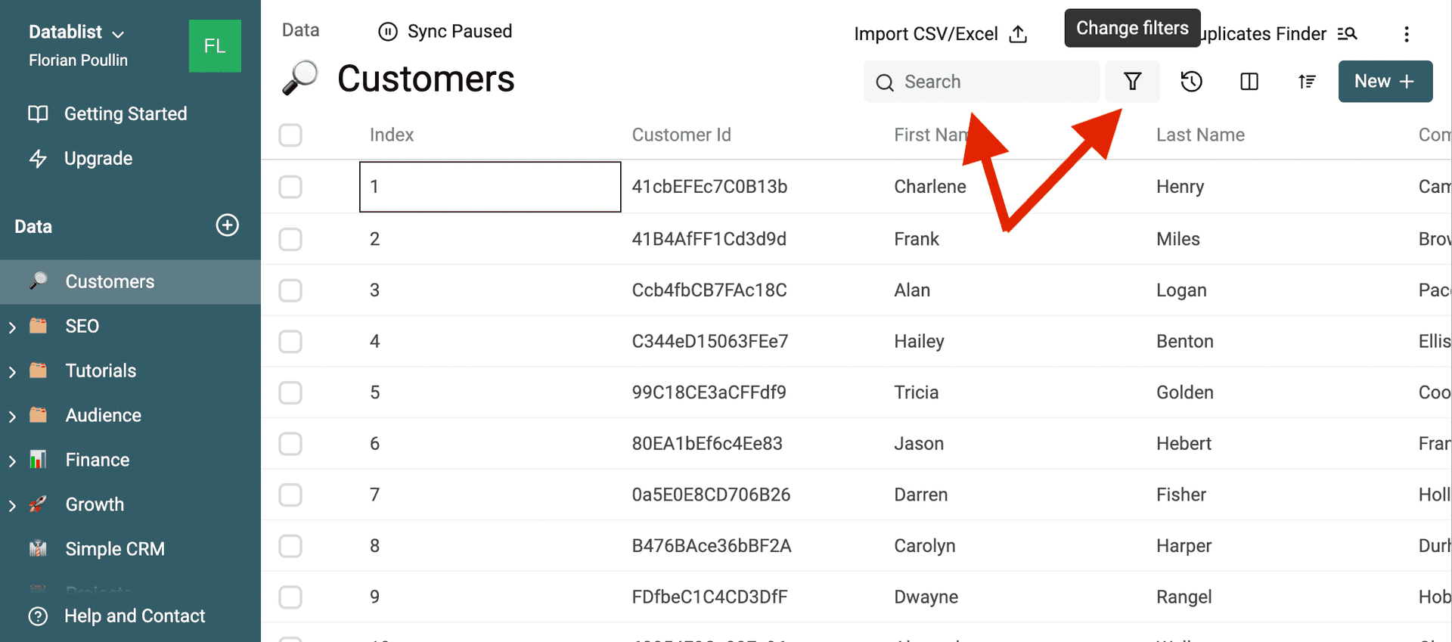1452x642 pixels.
Task: Expand the SEO folder
Action: (x=11, y=325)
